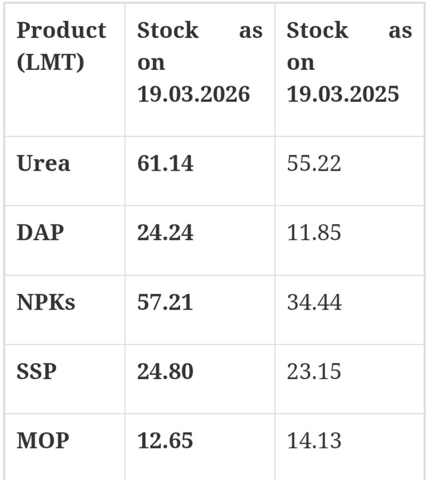Click MOP 2025 stock value 14.13
Screen dimensions: 432x480
click(x=314, y=441)
